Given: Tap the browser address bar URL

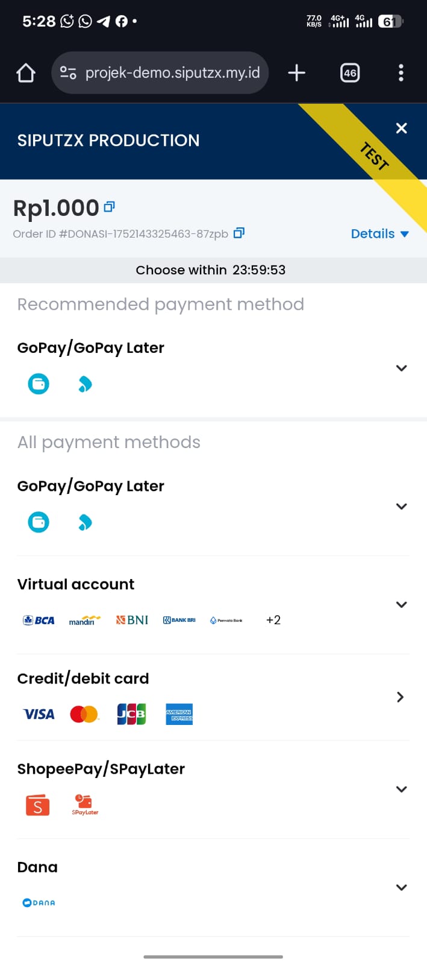Looking at the screenshot, I should (172, 73).
